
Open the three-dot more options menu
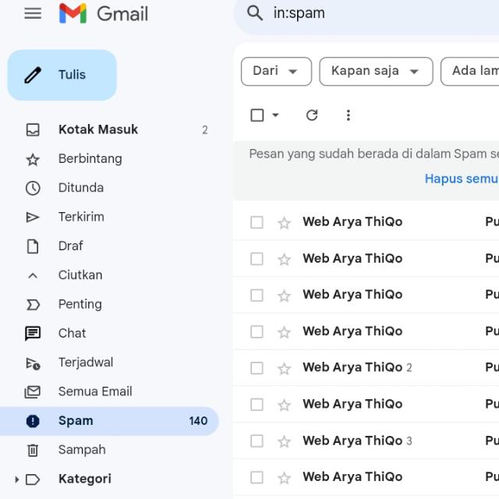348,115
